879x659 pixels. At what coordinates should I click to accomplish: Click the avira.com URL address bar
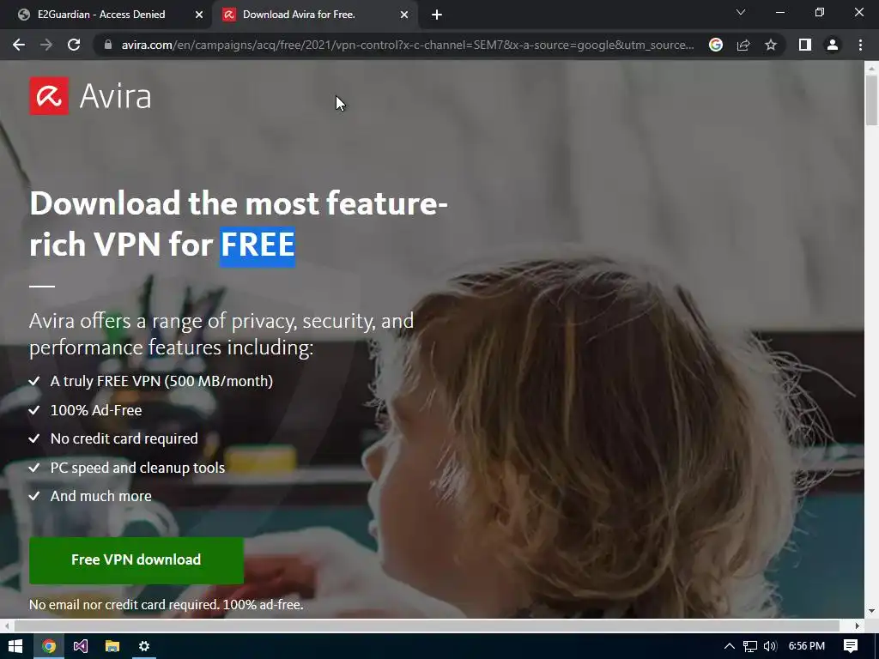[x=408, y=45]
